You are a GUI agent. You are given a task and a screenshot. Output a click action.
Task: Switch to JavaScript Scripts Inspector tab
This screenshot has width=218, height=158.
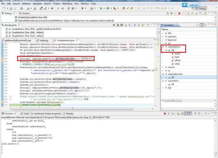[46, 114]
